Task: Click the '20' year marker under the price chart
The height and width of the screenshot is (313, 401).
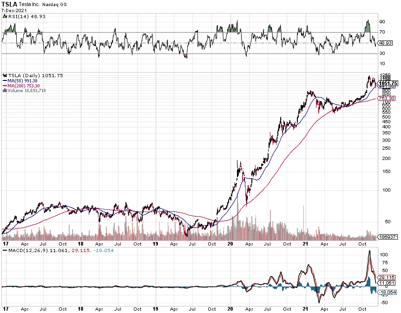Action: 230,244
